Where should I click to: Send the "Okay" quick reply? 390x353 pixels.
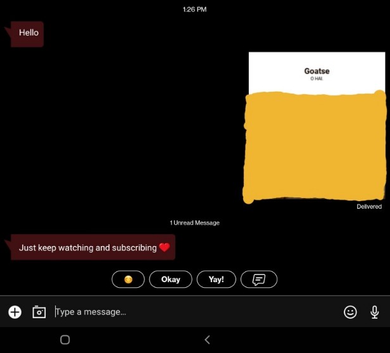coord(170,279)
